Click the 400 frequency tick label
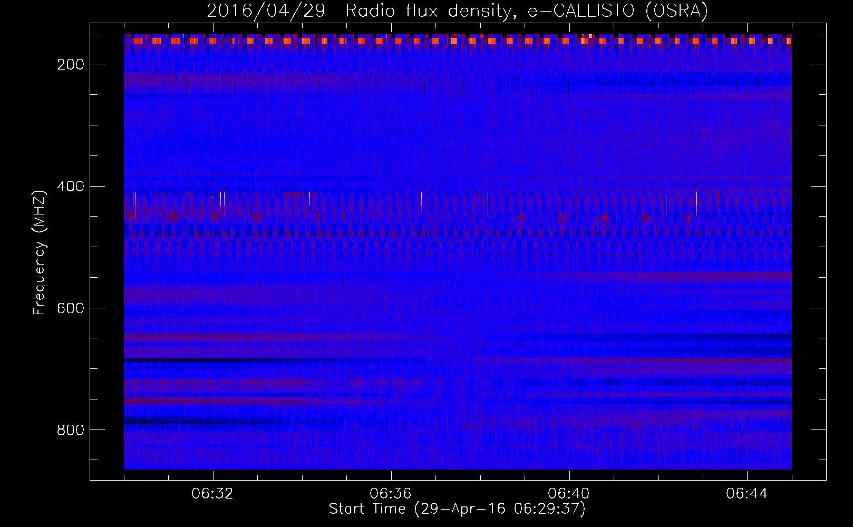Image resolution: width=853 pixels, height=527 pixels. (x=71, y=186)
